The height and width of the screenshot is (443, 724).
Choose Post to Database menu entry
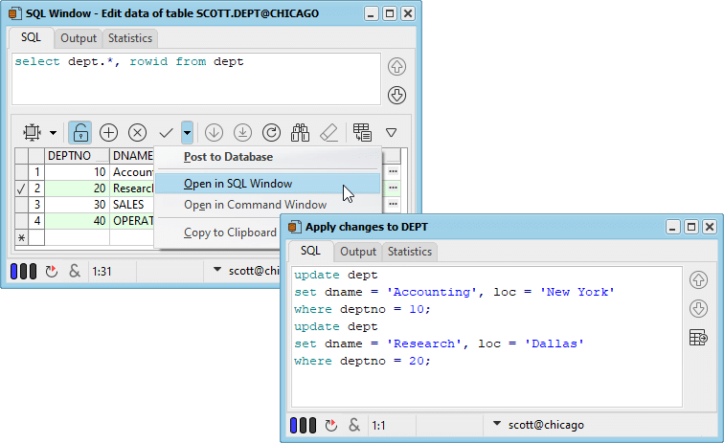pos(228,157)
